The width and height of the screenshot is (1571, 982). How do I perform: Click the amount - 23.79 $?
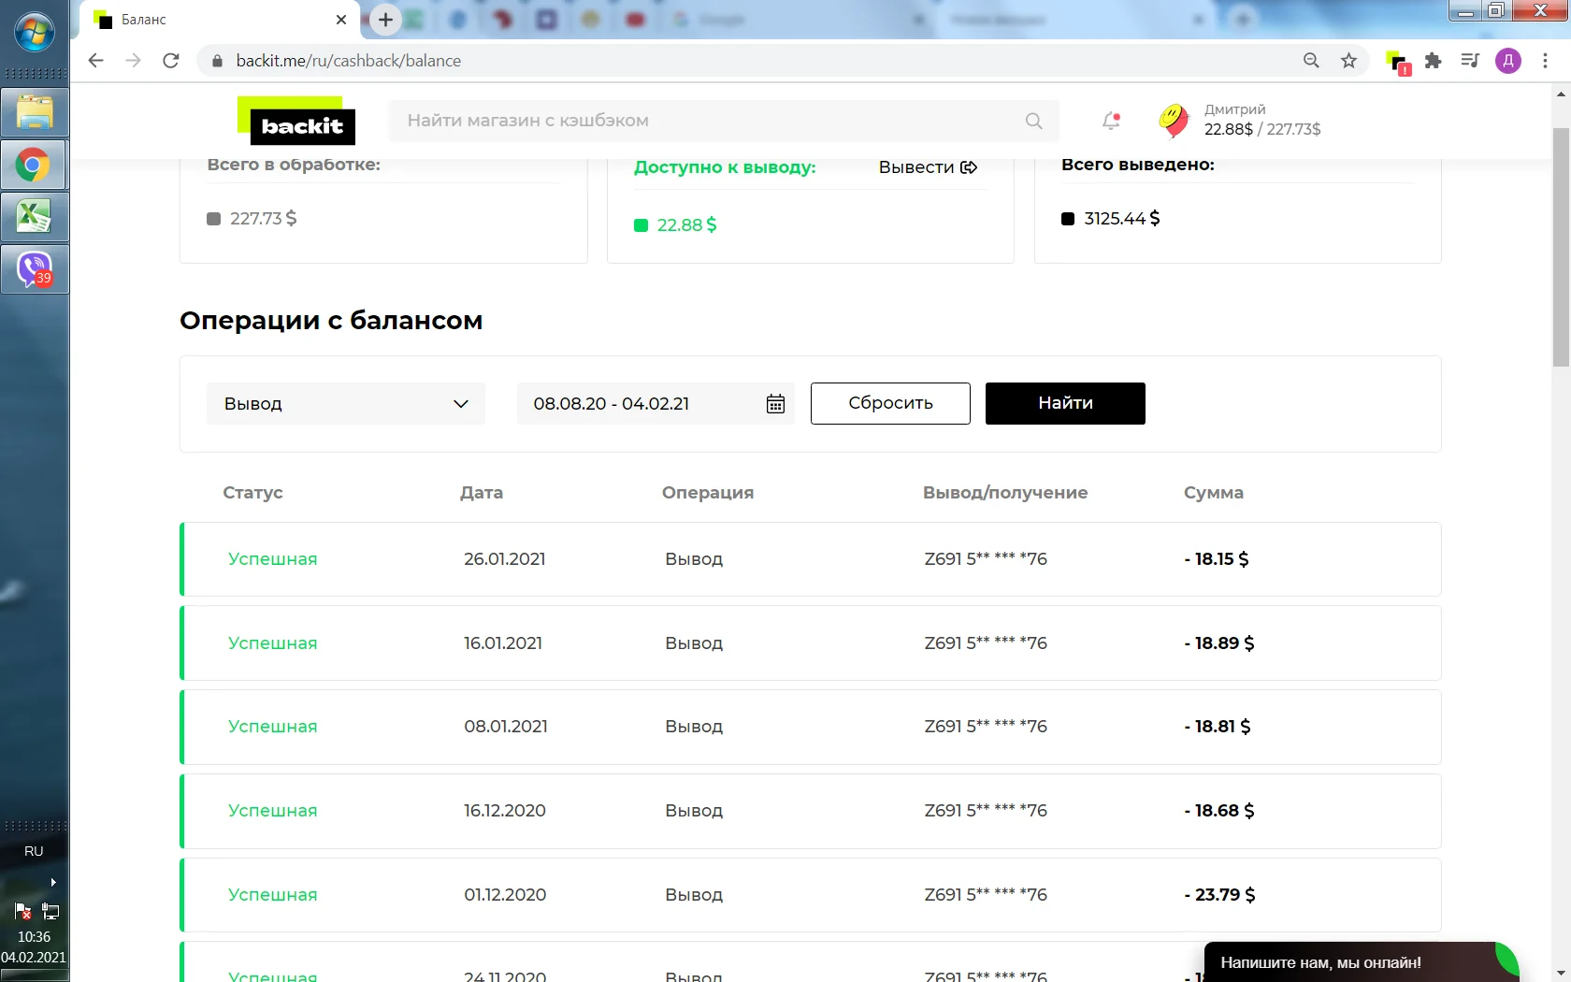[x=1219, y=895]
